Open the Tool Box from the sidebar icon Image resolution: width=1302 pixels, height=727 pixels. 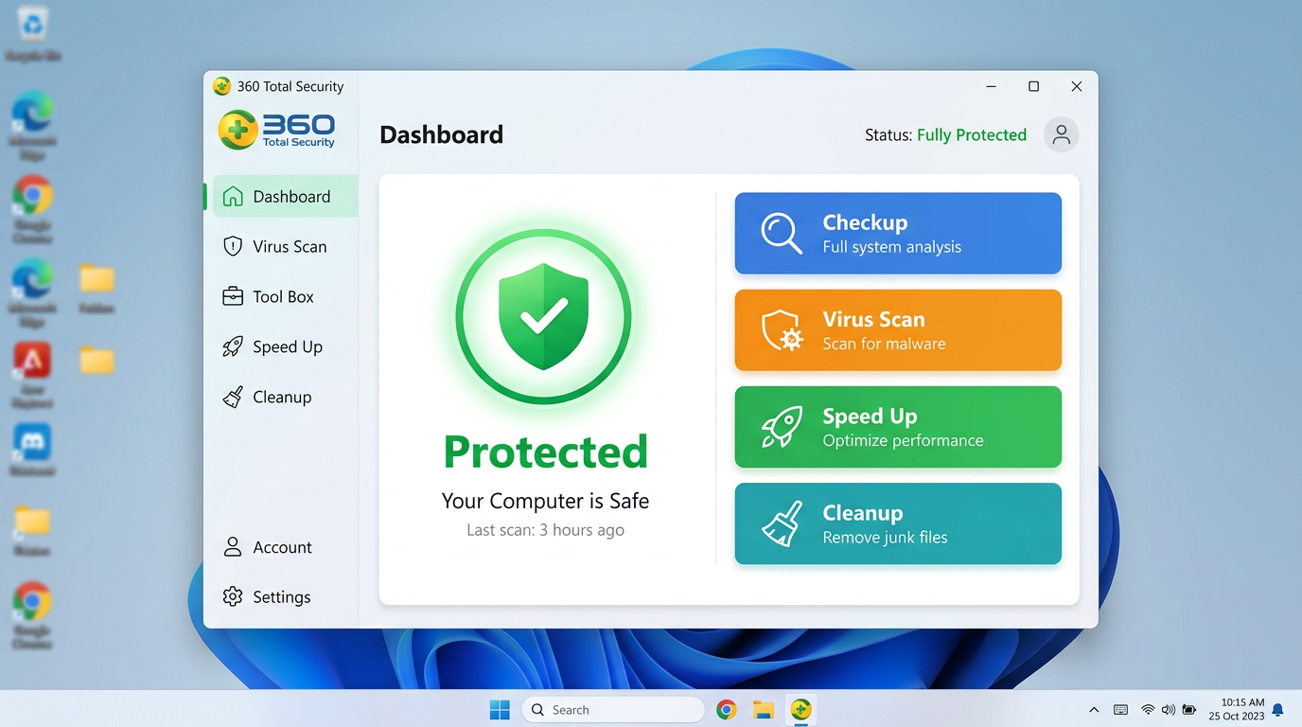click(232, 295)
